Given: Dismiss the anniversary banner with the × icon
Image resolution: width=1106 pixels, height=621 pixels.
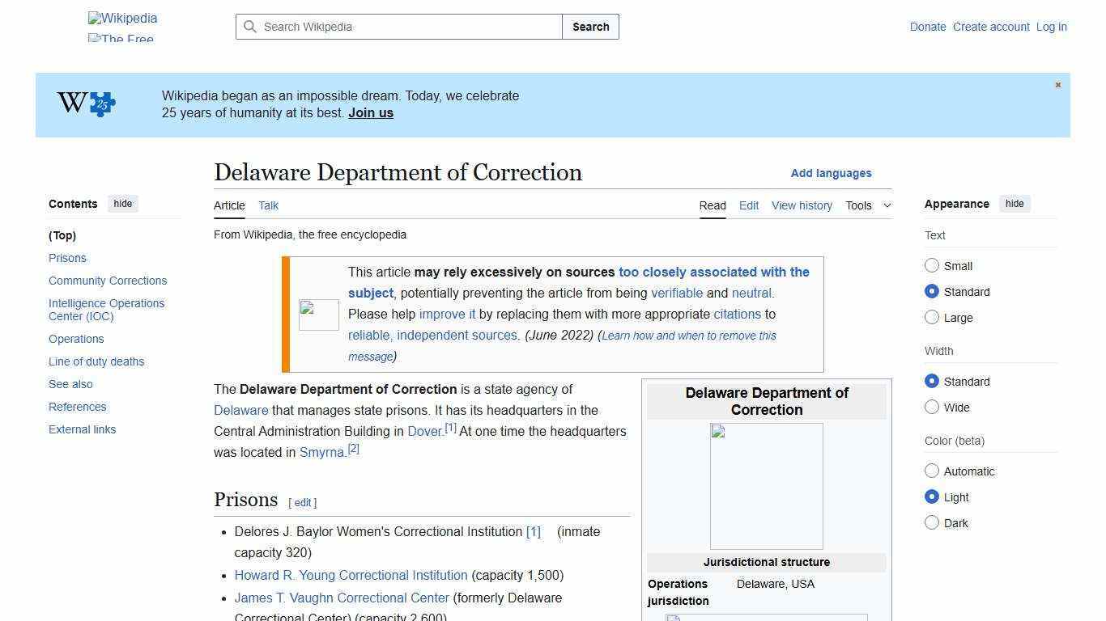Looking at the screenshot, I should point(1057,84).
